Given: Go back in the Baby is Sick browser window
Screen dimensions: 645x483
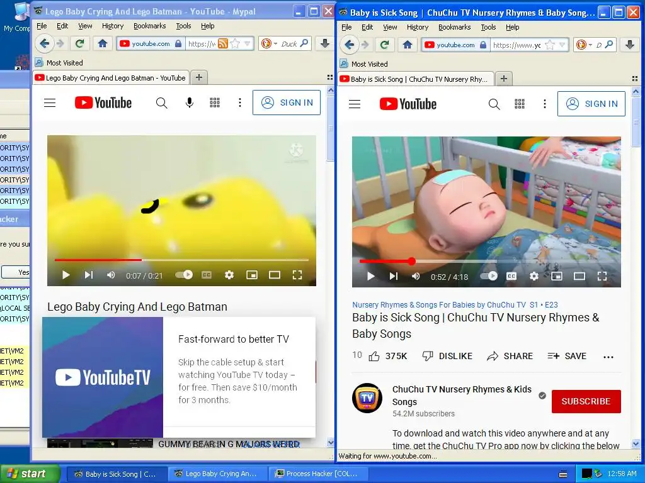Looking at the screenshot, I should tap(349, 45).
